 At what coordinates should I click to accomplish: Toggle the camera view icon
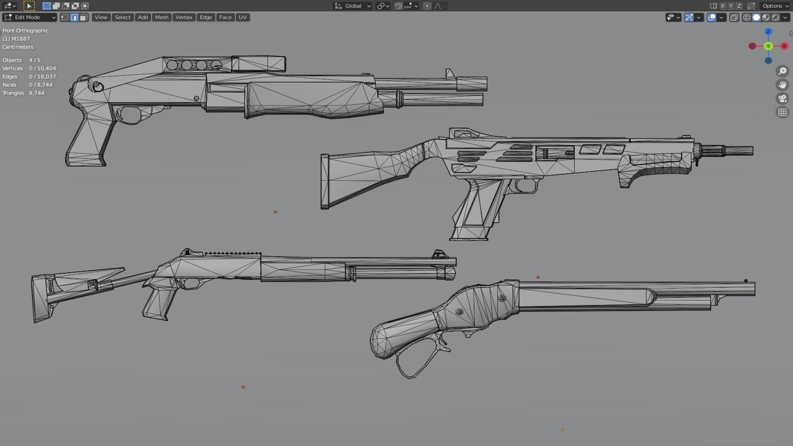pos(782,98)
